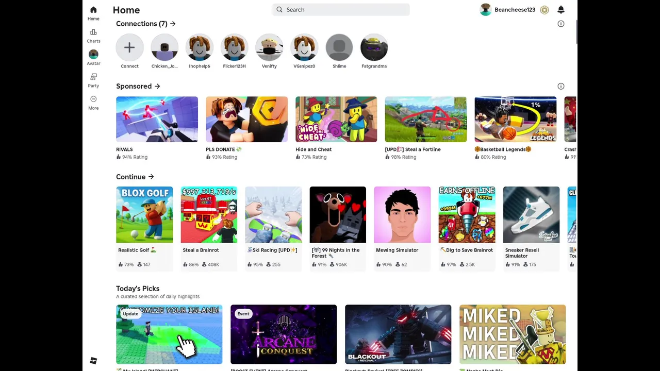Click the 408K player count
Screen dimensions: 660x371
[x=213, y=264]
